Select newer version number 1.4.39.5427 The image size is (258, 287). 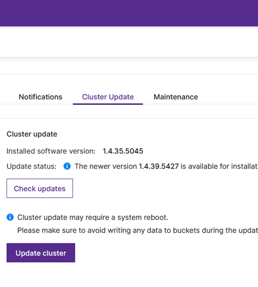(159, 167)
